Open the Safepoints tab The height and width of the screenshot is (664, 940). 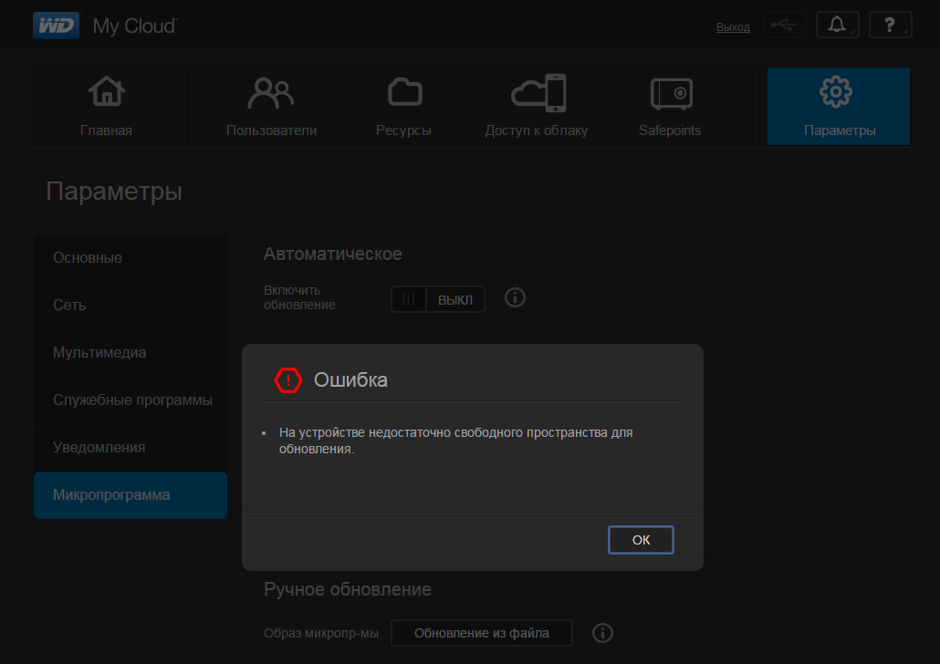670,106
